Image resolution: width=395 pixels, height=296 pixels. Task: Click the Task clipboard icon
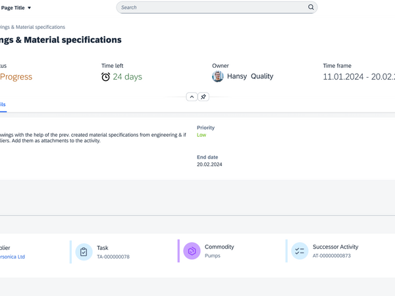pyautogui.click(x=84, y=251)
